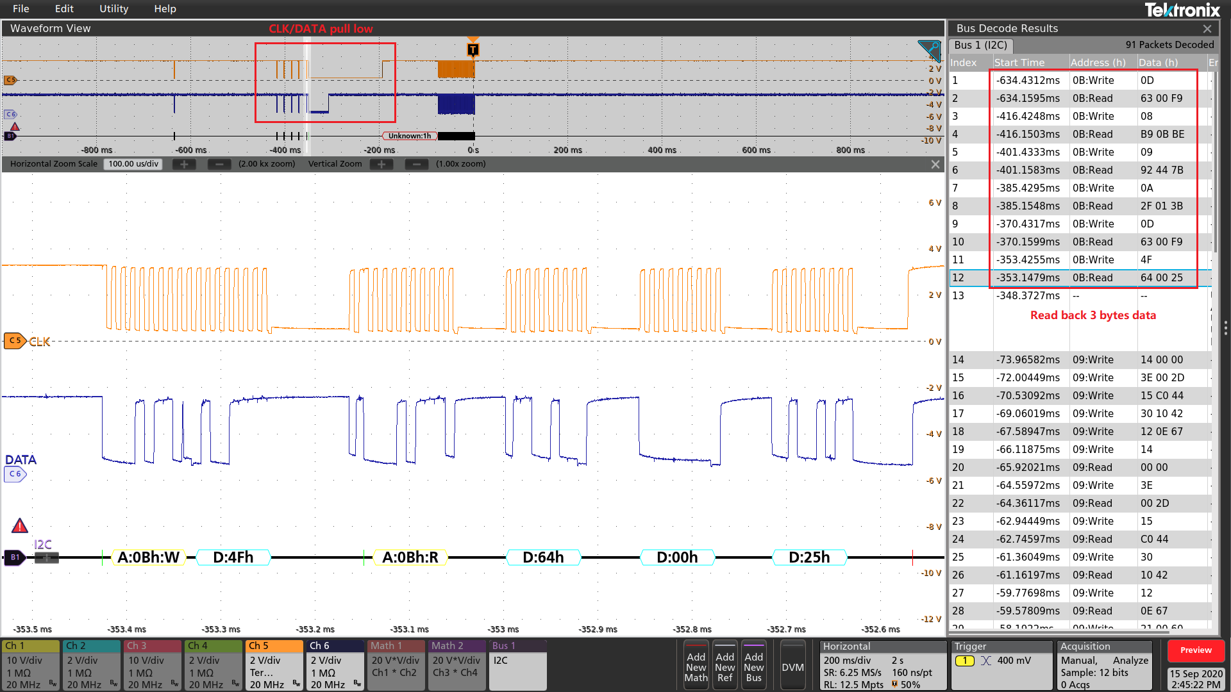Select the C5 CLK channel badge

15,341
